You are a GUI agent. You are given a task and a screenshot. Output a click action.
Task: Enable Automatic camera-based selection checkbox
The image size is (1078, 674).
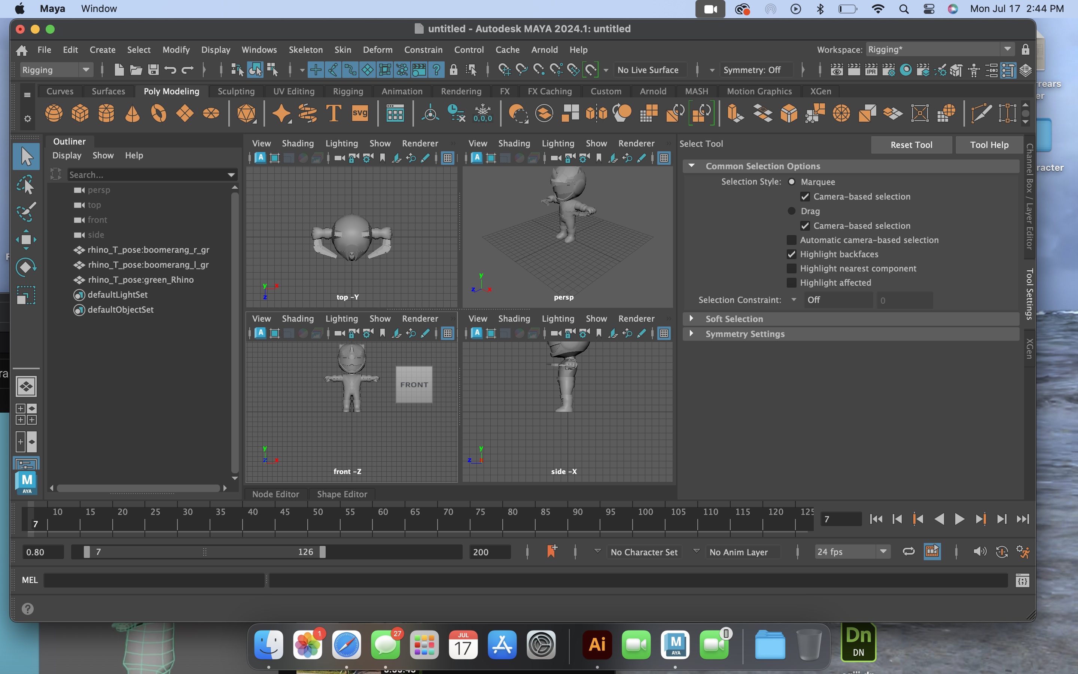tap(792, 240)
